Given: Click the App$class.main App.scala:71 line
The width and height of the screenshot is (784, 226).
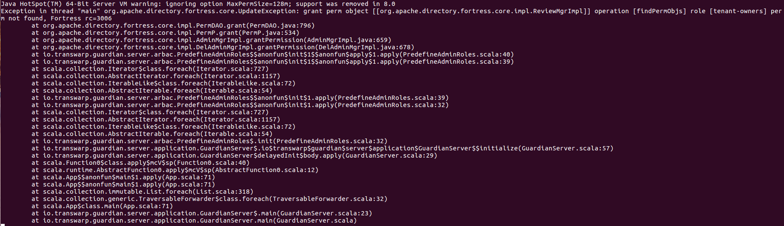Looking at the screenshot, I should pos(108,206).
